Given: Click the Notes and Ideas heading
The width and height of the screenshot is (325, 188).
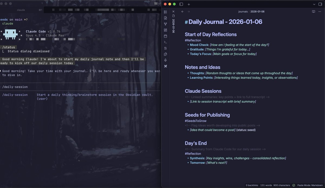Looking at the screenshot, I should pyautogui.click(x=203, y=67).
